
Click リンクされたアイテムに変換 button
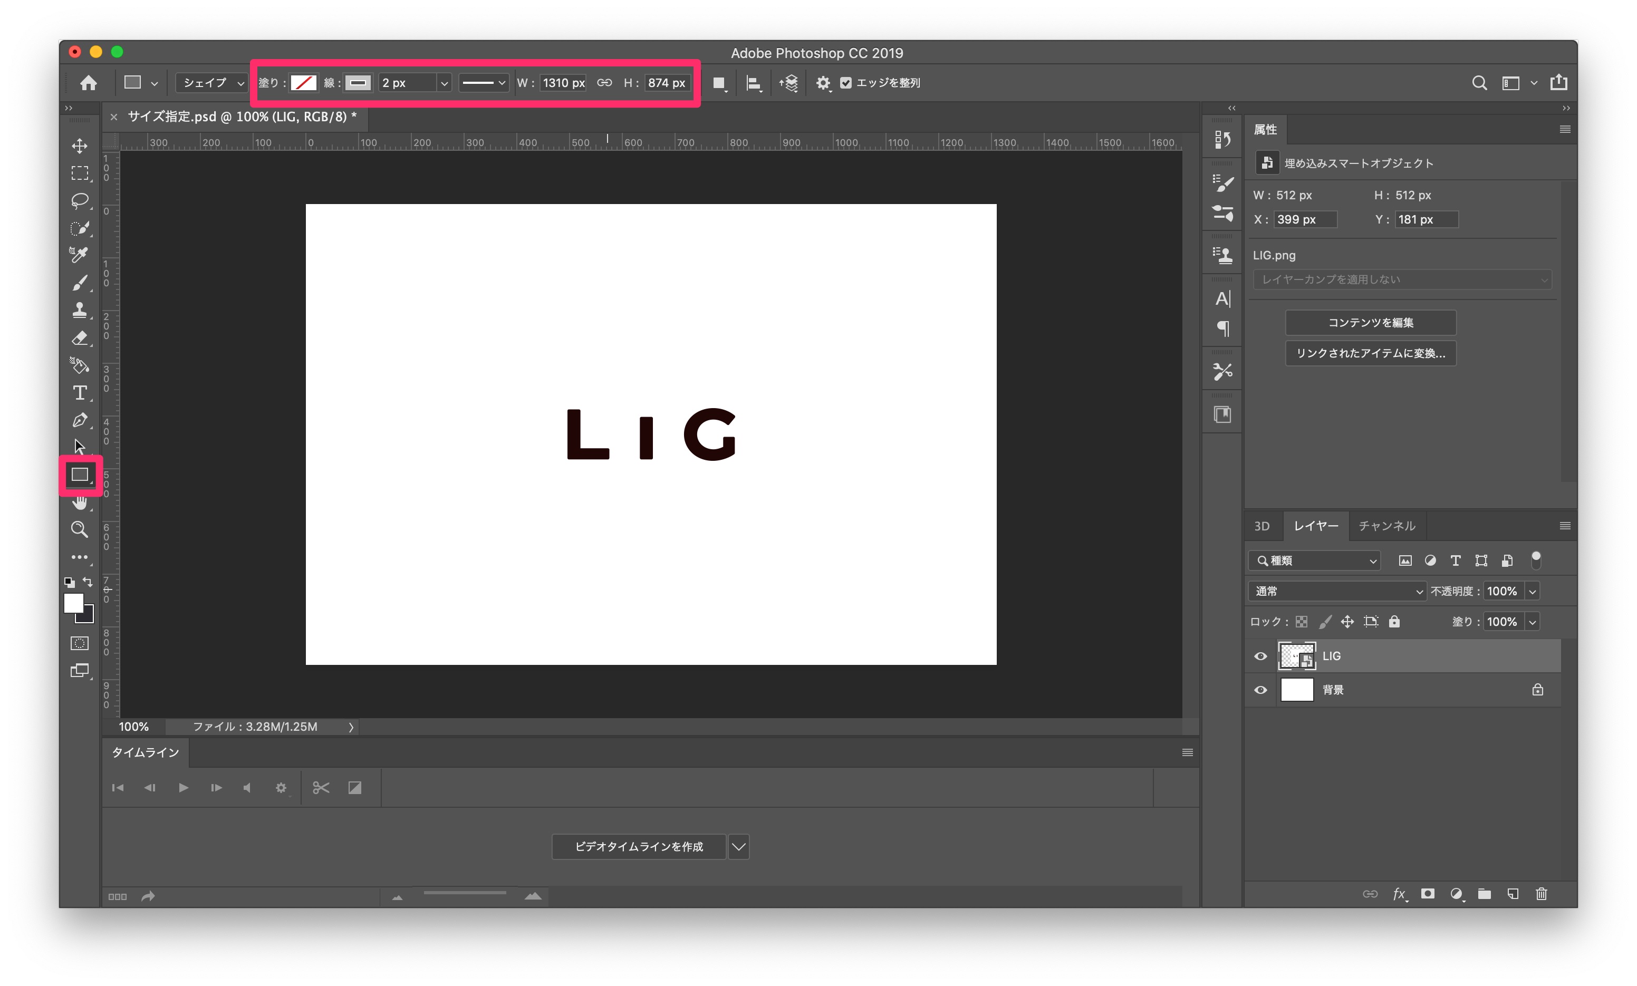click(x=1371, y=353)
